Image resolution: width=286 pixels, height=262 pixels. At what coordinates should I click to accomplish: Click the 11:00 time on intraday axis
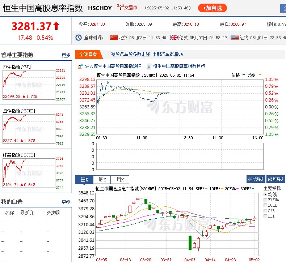point(142,138)
